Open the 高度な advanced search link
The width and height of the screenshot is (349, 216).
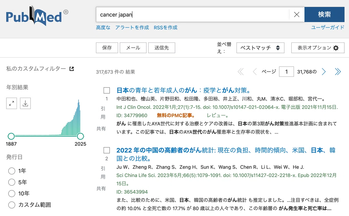[x=103, y=28]
